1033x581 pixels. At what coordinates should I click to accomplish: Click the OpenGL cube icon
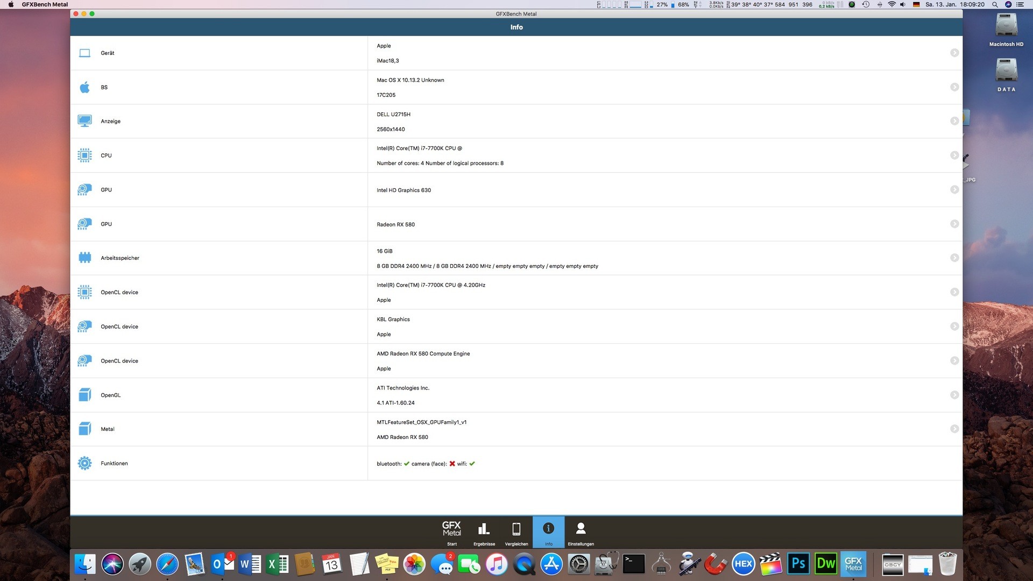(84, 395)
